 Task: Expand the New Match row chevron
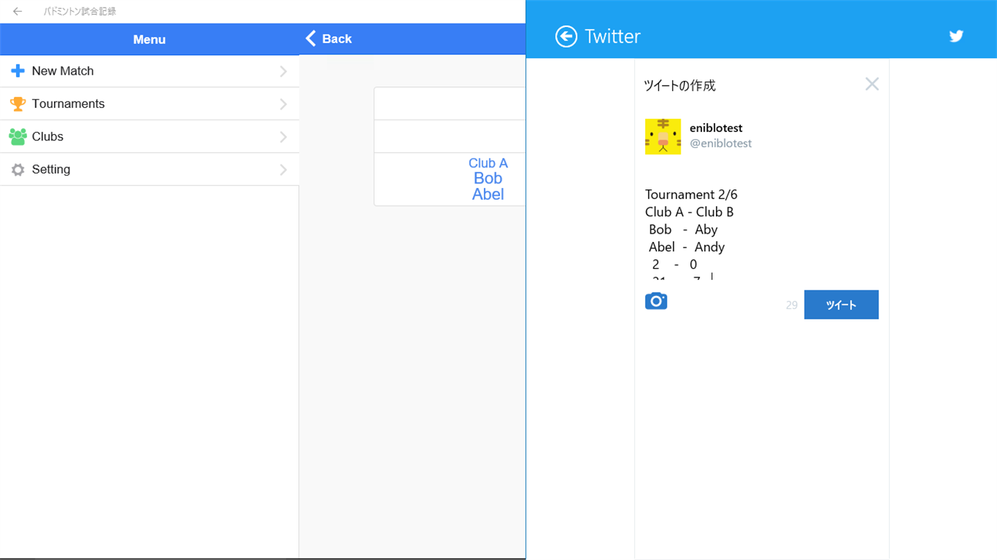[x=283, y=71]
